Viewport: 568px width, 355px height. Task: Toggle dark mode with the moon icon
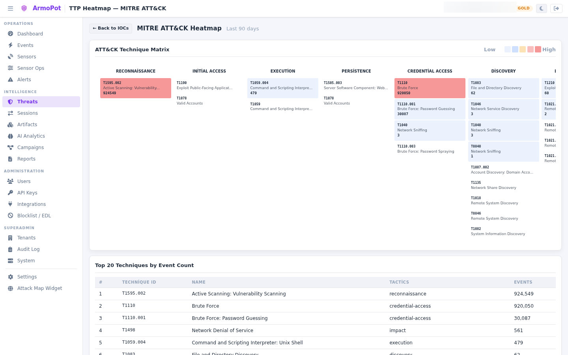(542, 8)
